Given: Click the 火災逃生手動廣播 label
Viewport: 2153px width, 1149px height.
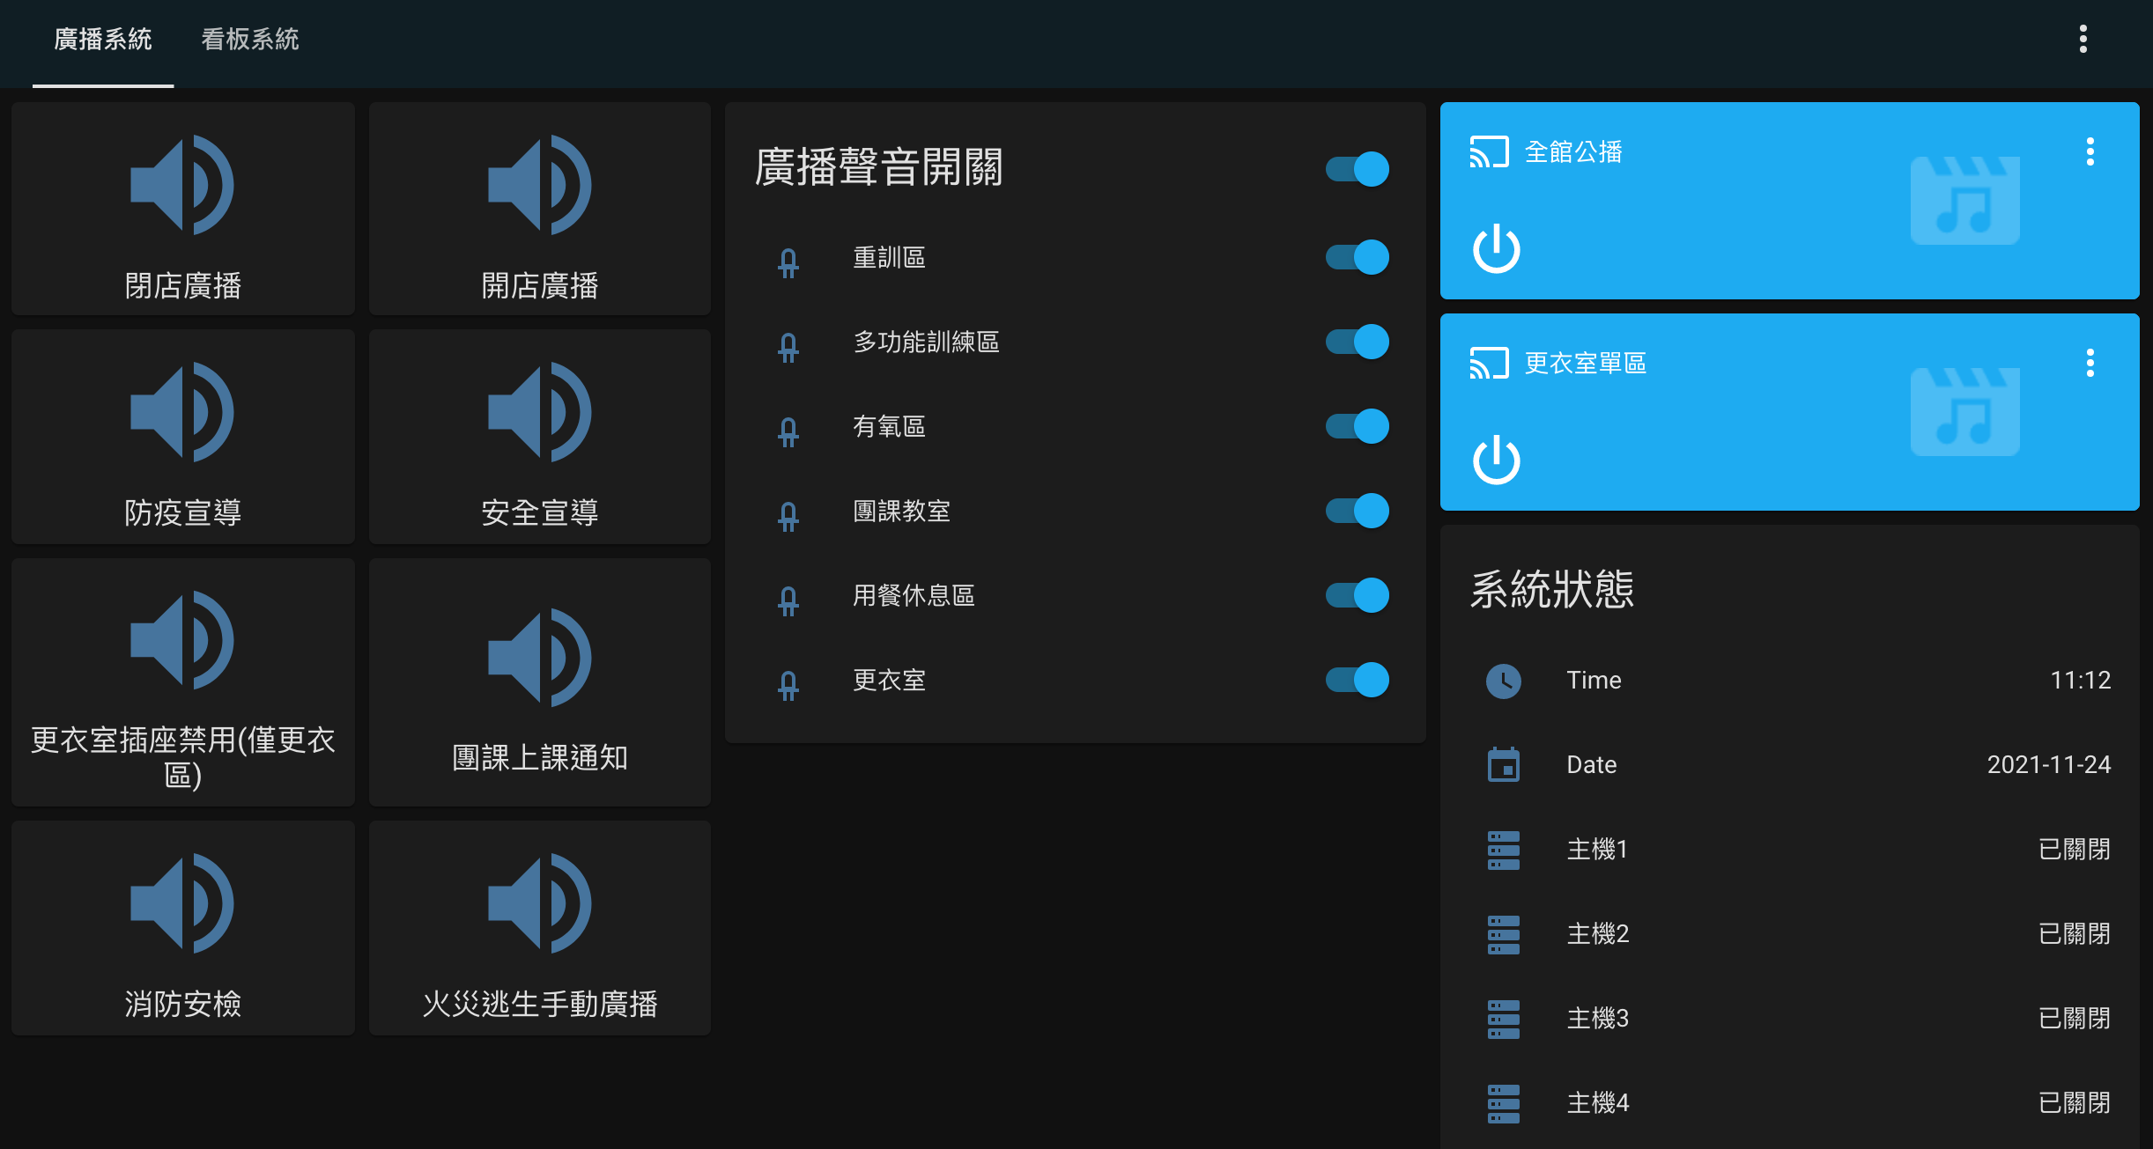Looking at the screenshot, I should click(540, 1004).
